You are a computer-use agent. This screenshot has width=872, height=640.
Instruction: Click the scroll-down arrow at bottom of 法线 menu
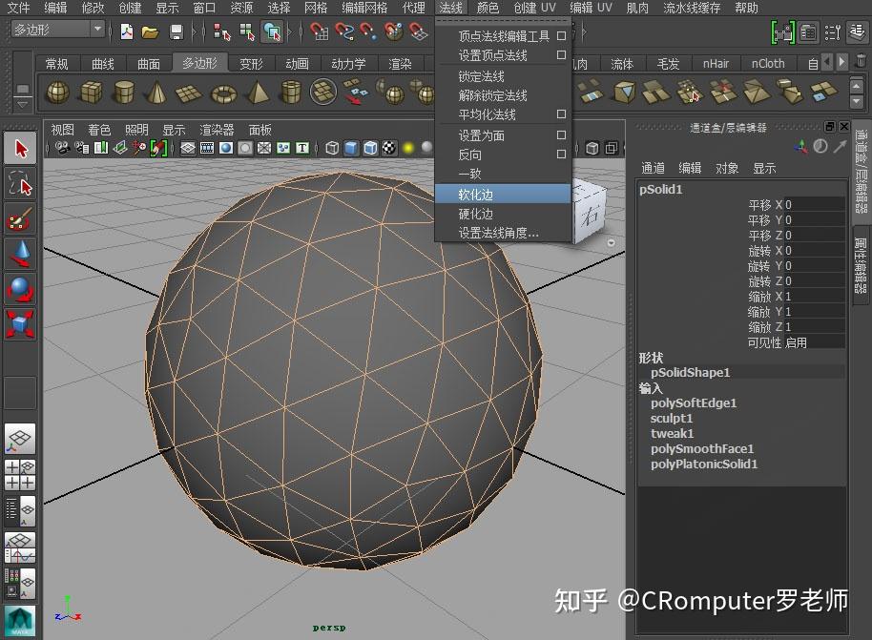coord(611,243)
